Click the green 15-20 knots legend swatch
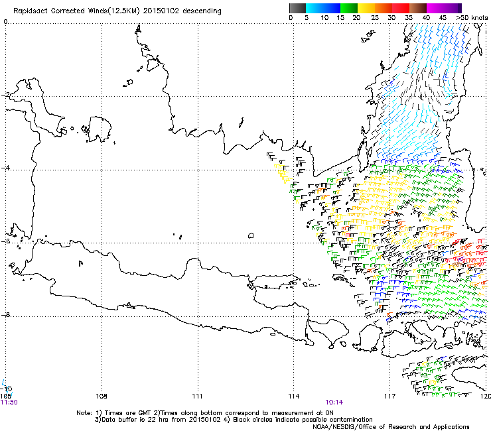The image size is (491, 431). click(x=349, y=8)
